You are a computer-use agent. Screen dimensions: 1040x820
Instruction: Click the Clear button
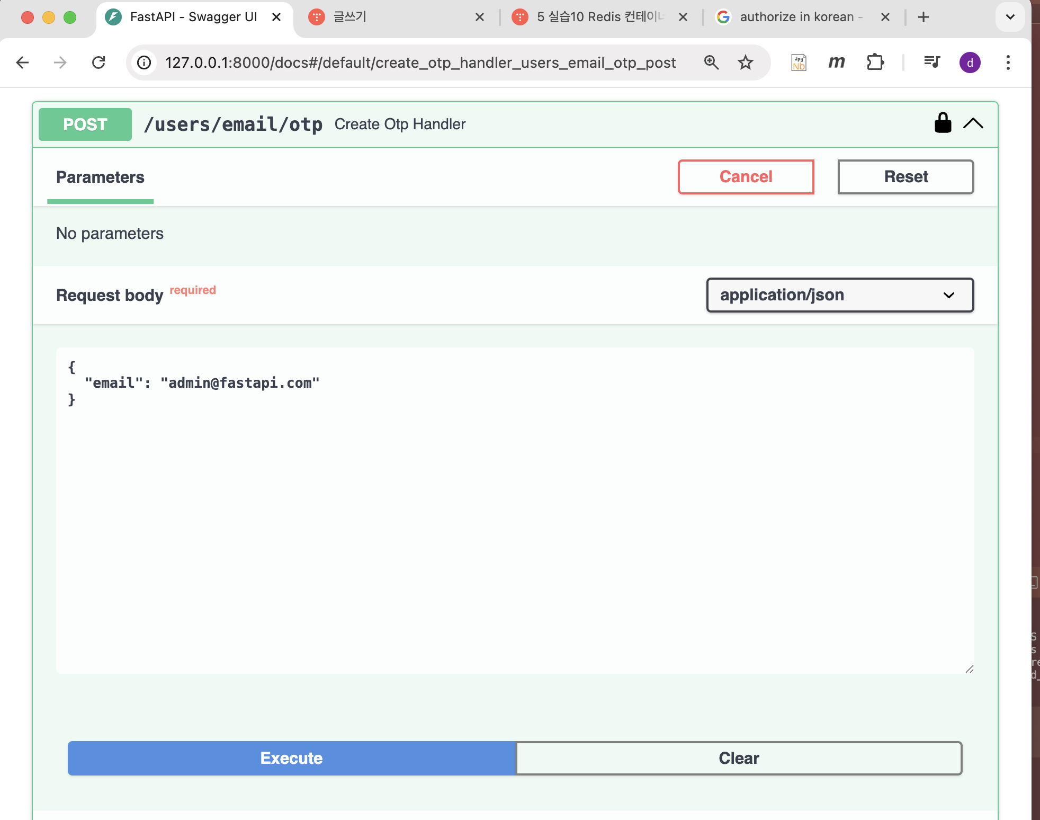739,758
